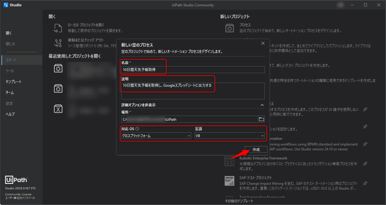This screenshot has height=205, width=386.
Task: Click the 対応 OS help info icon
Action: pyautogui.click(x=137, y=129)
